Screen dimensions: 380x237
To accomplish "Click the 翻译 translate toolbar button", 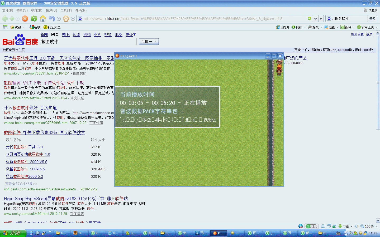I will pyautogui.click(x=346, y=27).
